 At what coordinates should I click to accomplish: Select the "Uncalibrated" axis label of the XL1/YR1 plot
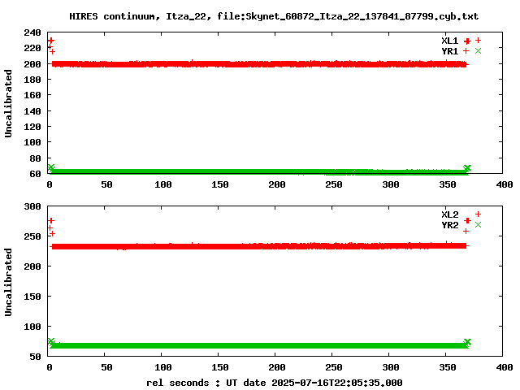click(8, 103)
